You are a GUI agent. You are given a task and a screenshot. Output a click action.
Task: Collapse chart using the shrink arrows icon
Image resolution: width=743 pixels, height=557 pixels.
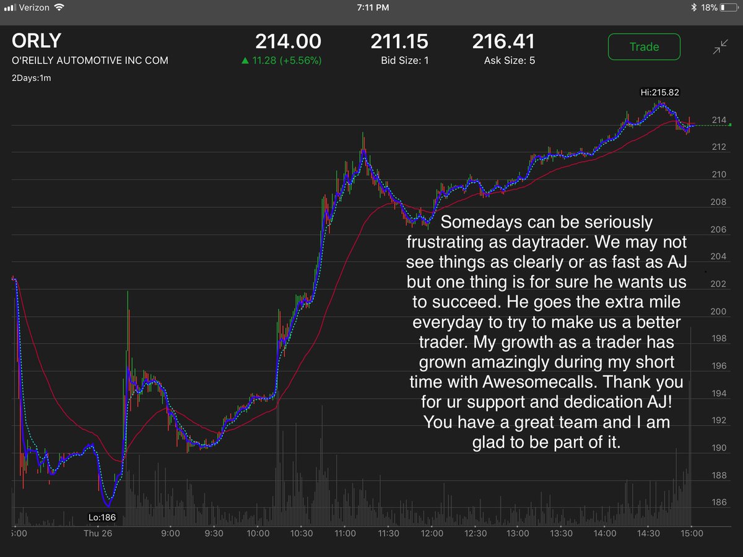(720, 47)
